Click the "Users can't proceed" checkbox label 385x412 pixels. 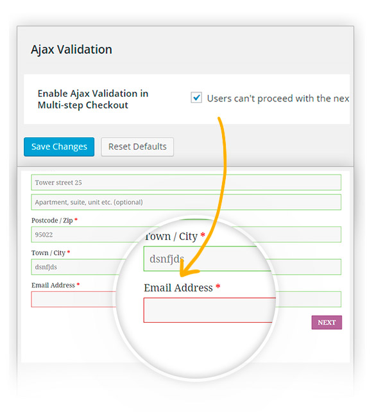(x=278, y=99)
